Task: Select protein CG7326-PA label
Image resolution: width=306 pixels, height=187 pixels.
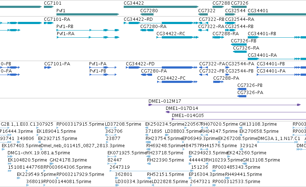Action: point(250,93)
